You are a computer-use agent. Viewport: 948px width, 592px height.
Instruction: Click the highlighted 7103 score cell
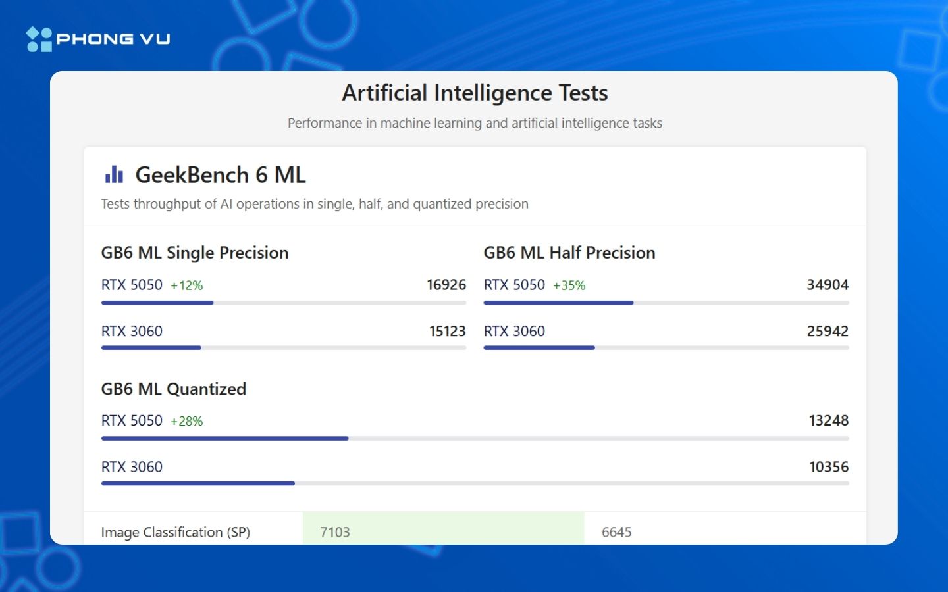point(443,530)
